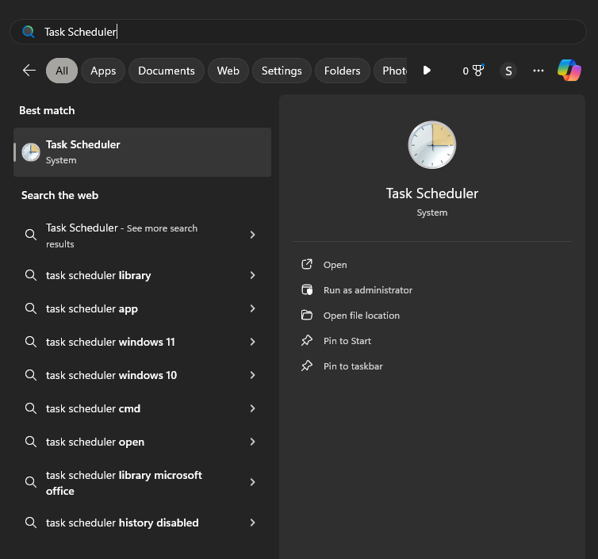Expand chevron for 'task scheduler windows 11'
598x559 pixels.
252,342
